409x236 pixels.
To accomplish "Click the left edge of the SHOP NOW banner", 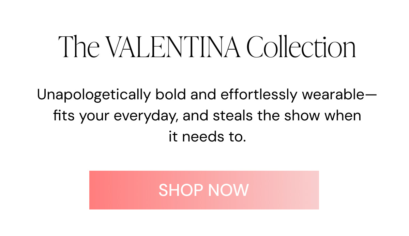I will point(92,190).
